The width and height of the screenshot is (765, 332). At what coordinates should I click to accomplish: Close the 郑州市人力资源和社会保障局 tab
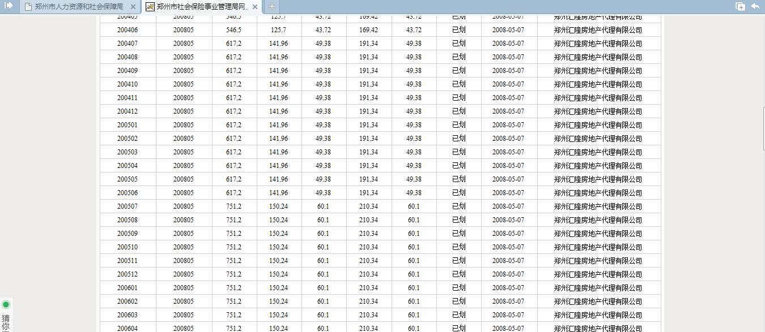coord(133,7)
